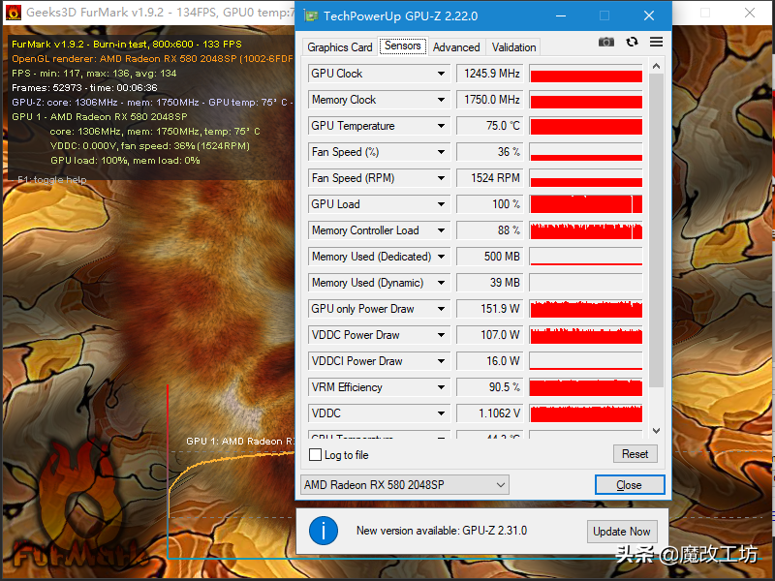Viewport: 775px width, 581px height.
Task: Open the GPU Temperature sensor dropdown
Action: (441, 126)
